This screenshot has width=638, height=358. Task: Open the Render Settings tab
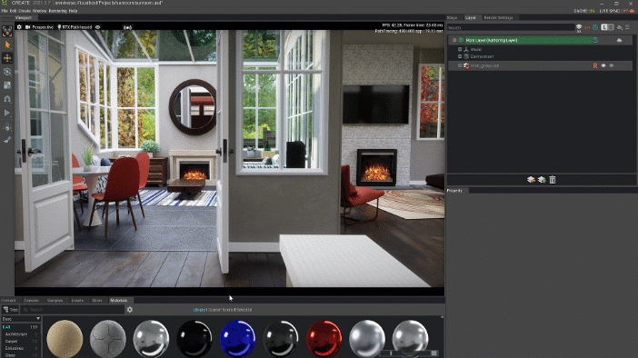[x=498, y=17]
